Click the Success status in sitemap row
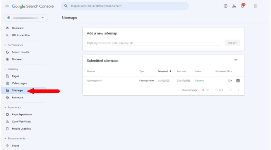The width and height of the screenshot is (271, 150). point(199,81)
